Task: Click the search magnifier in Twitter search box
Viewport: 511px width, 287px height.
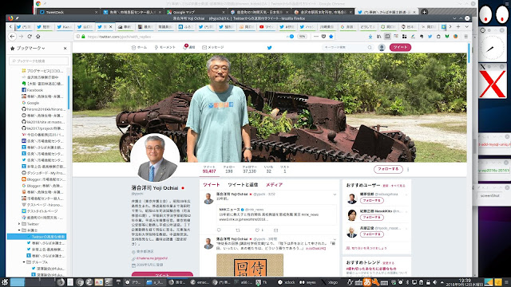Action: (x=370, y=48)
